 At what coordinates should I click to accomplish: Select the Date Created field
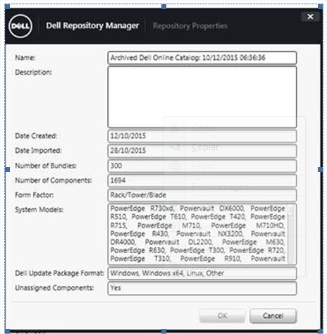click(202, 136)
